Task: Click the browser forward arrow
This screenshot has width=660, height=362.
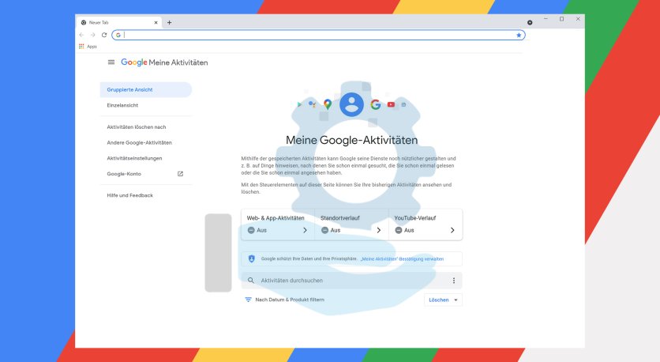Action: pyautogui.click(x=92, y=35)
